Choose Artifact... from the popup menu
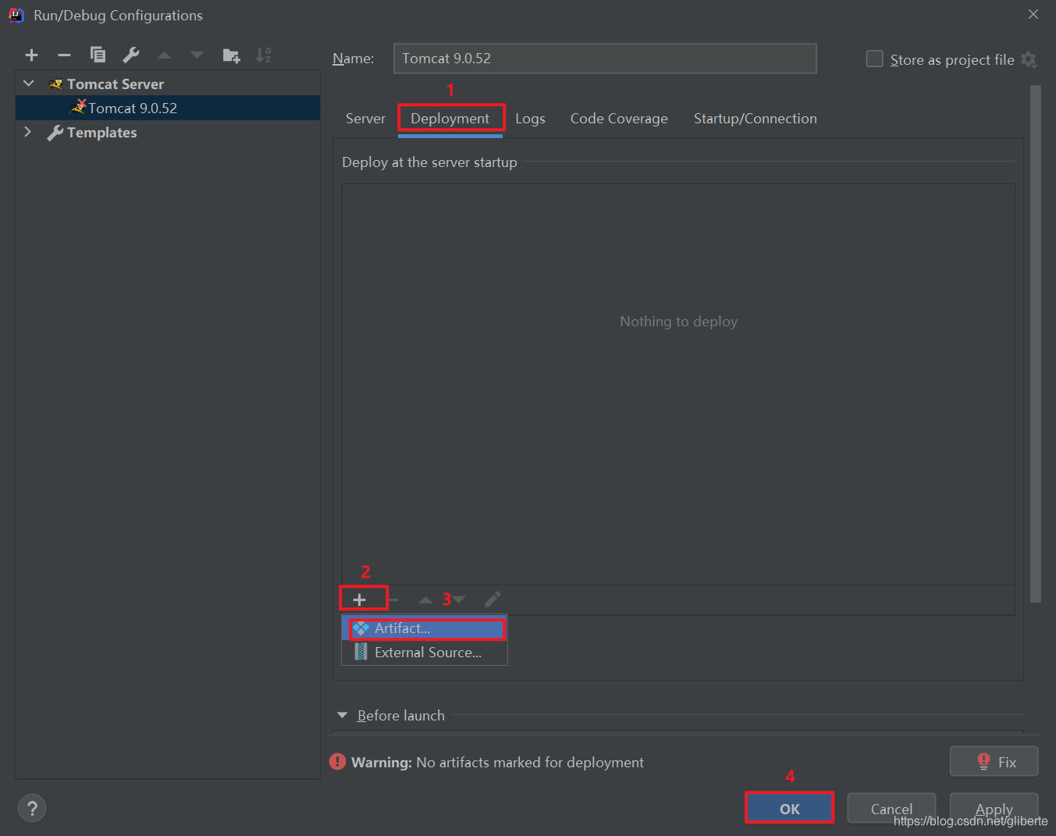The image size is (1056, 836). coord(425,628)
